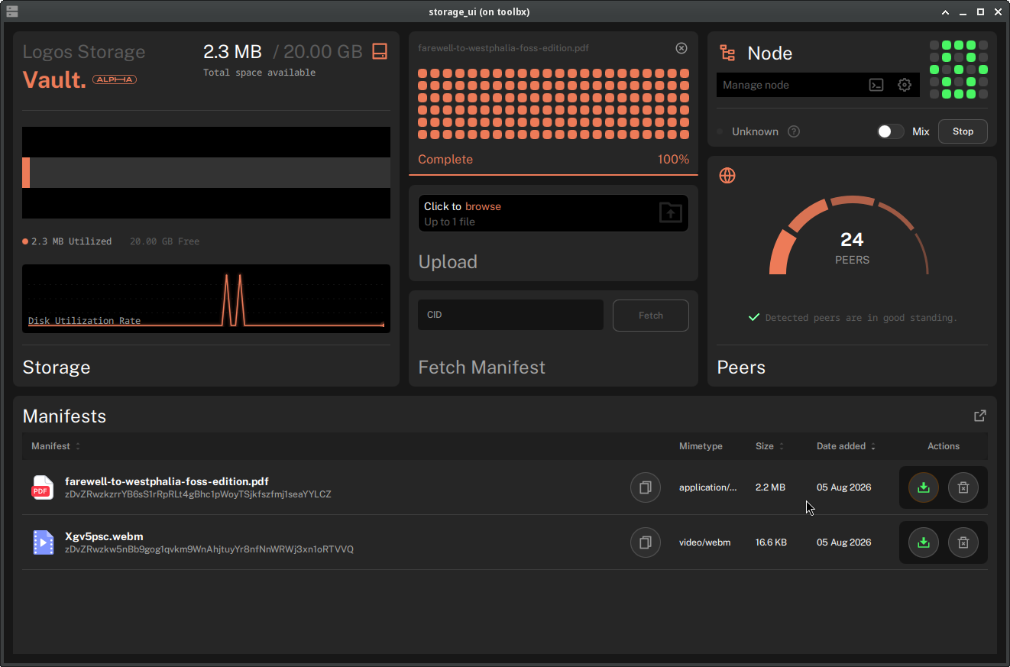Open Manifests in expanded external view icon
The width and height of the screenshot is (1010, 667).
pos(980,416)
